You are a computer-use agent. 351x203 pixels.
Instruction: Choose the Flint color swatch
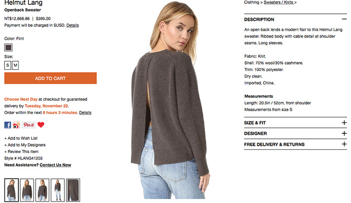pyautogui.click(x=8, y=47)
